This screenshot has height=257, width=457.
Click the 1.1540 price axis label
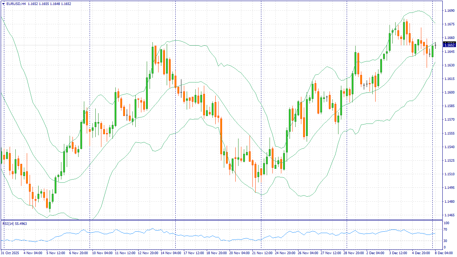(449, 147)
